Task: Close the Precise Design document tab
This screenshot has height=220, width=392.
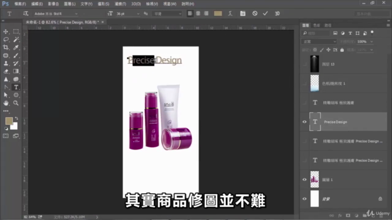Action: click(102, 22)
